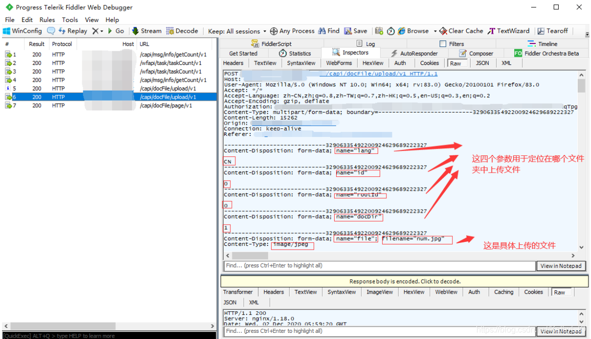Click the QuickExec command box
591x339 pixels.
pos(110,335)
